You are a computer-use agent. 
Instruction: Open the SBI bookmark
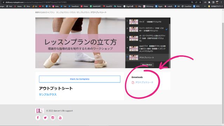177,6
